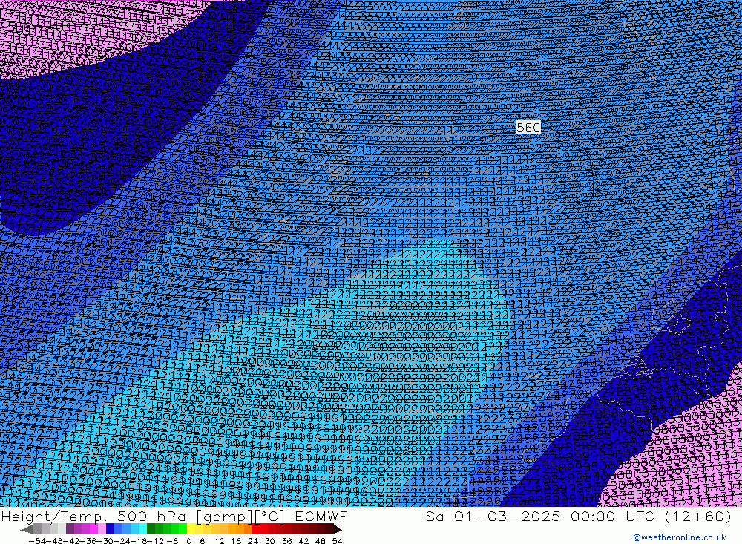
Task: Click the -12 legend value
Action: point(155,541)
